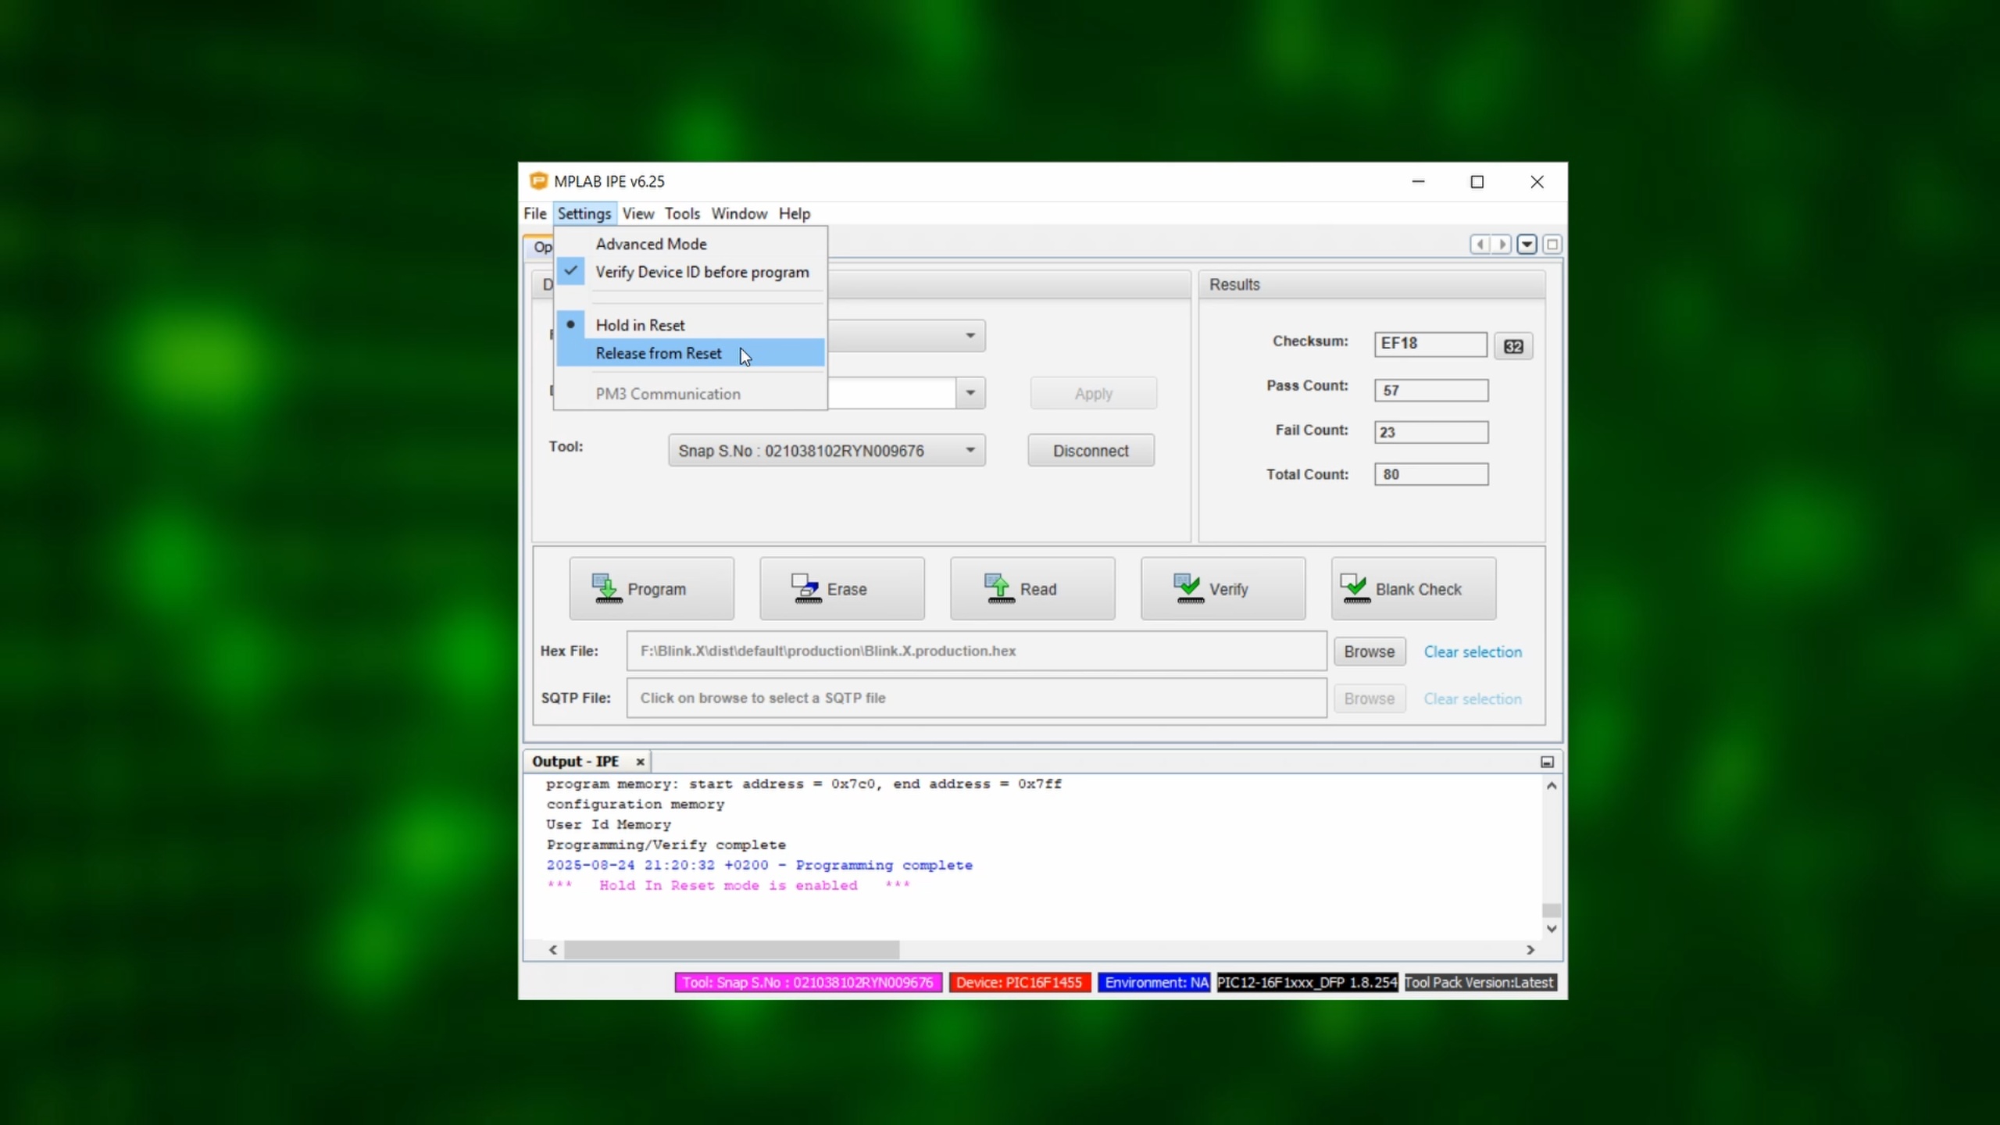This screenshot has height=1125, width=2000.
Task: Click the tab list dropdown arrow icon
Action: pos(1527,245)
